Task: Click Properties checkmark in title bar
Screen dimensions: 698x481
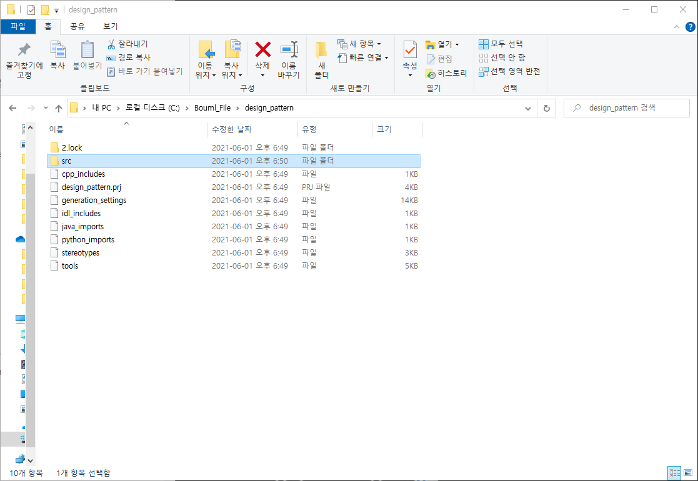Action: point(31,10)
